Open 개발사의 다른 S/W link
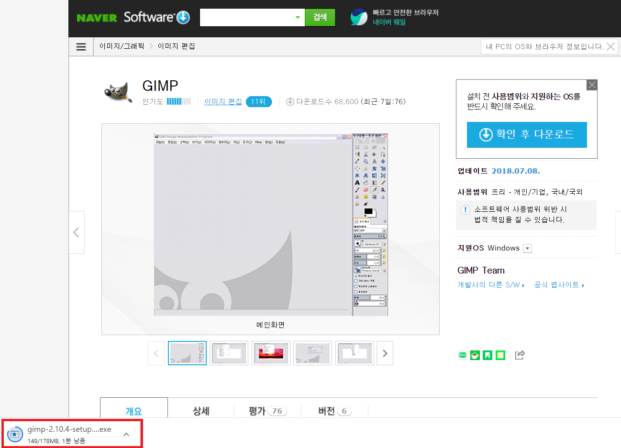Image resolution: width=621 pixels, height=448 pixels. tap(491, 284)
